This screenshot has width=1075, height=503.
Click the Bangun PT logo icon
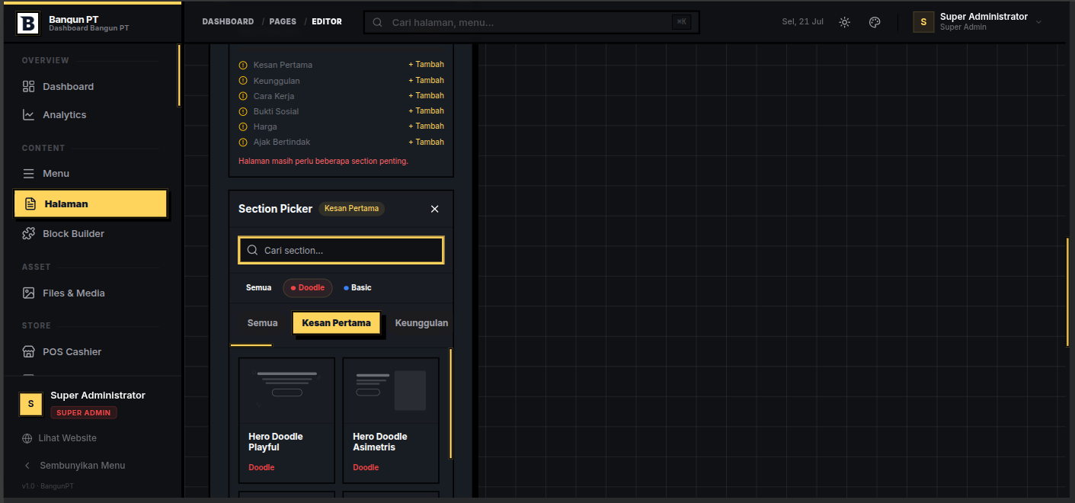tap(27, 24)
